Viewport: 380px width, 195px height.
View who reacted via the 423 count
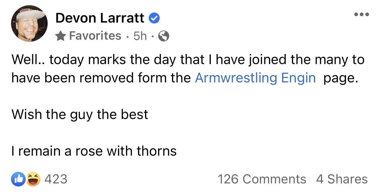(56, 179)
